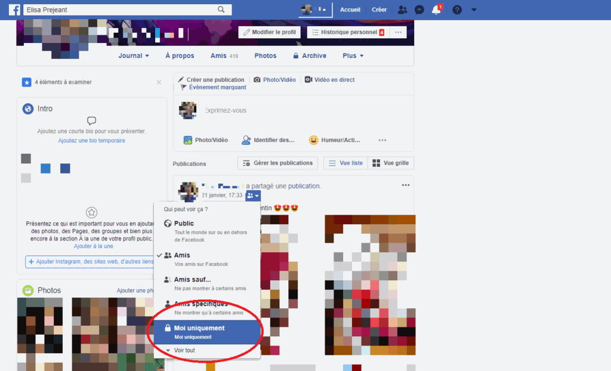The image size is (611, 371).
Task: Open the account settings caret top right
Action: click(x=473, y=10)
